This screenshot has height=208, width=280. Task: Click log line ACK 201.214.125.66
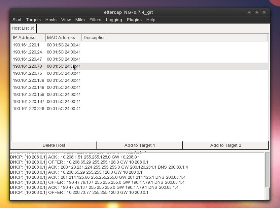[x=98, y=177]
